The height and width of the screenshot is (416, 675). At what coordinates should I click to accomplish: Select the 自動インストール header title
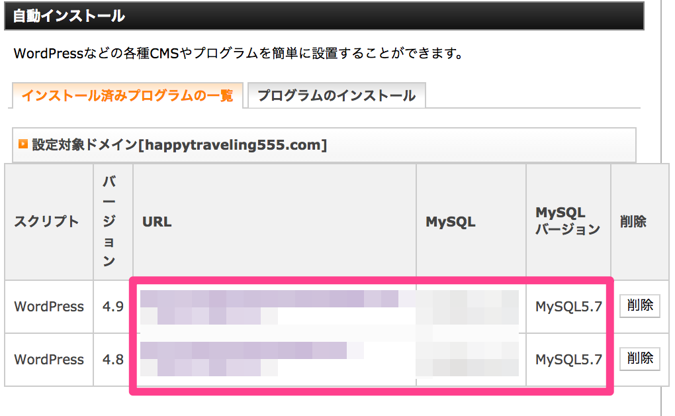click(69, 16)
